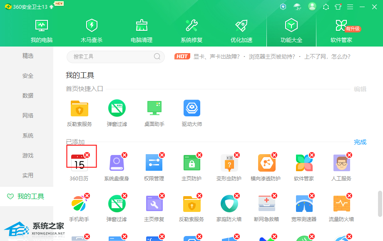Viewport: 383px width, 241px height.
Task: Switch to the 木马查杀 tab
Action: (x=92, y=31)
